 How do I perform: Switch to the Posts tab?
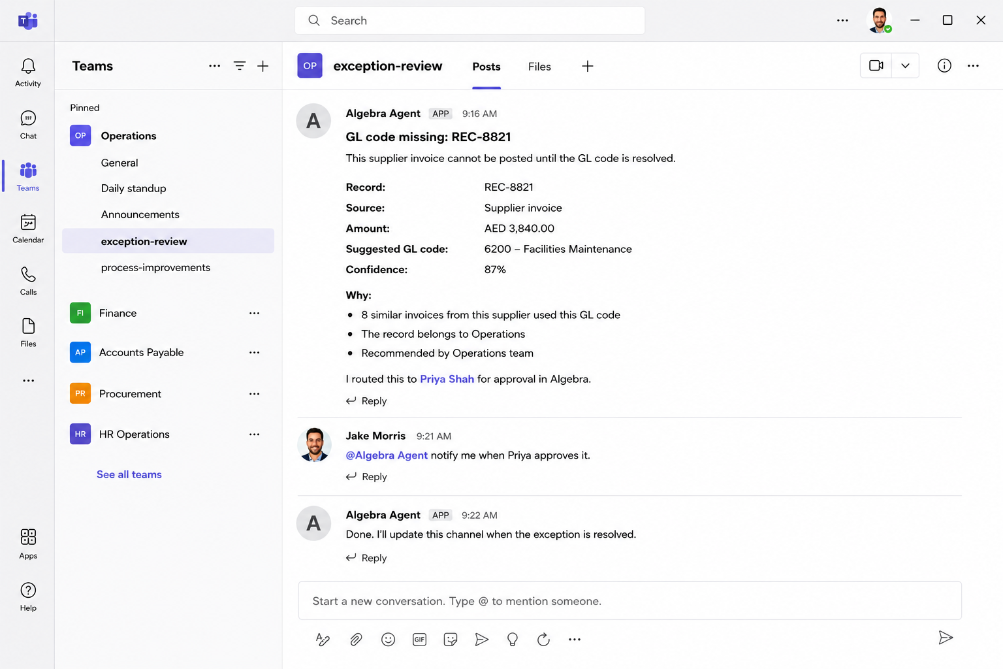tap(486, 67)
